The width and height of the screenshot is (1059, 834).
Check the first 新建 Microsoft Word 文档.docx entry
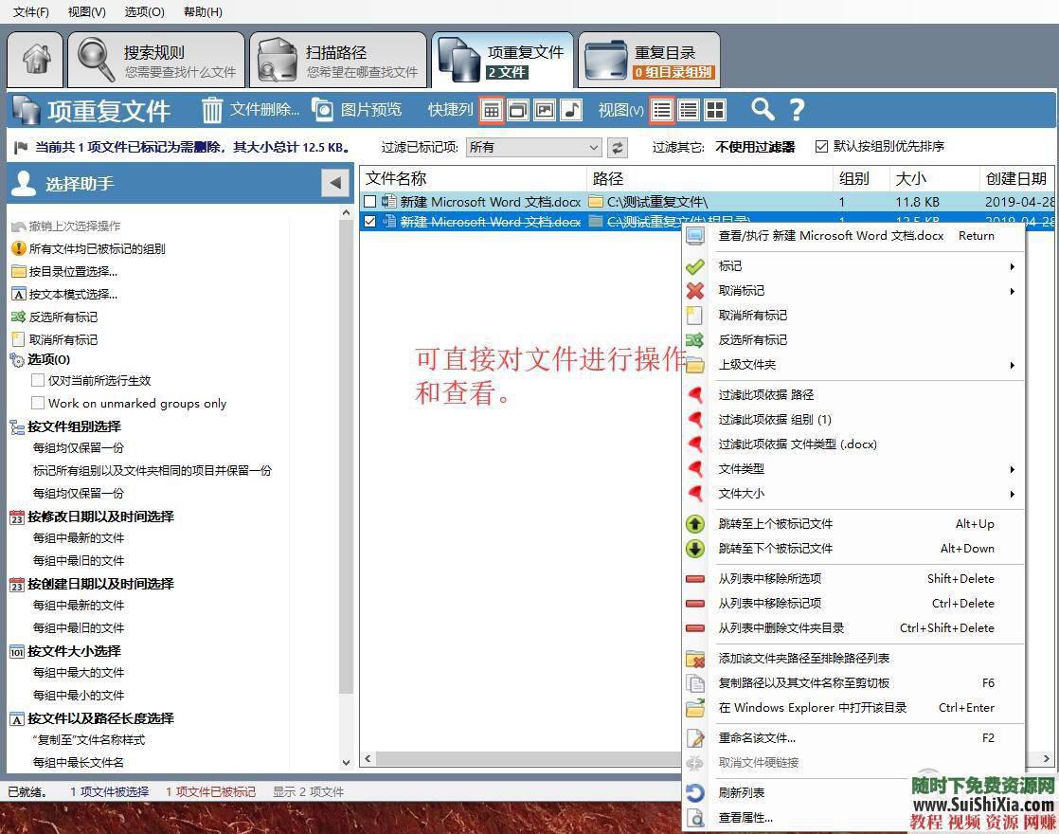pyautogui.click(x=369, y=201)
